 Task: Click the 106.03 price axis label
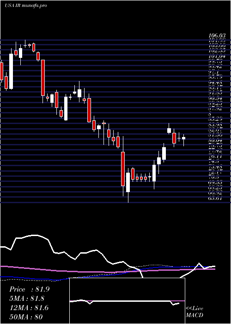point(217,36)
